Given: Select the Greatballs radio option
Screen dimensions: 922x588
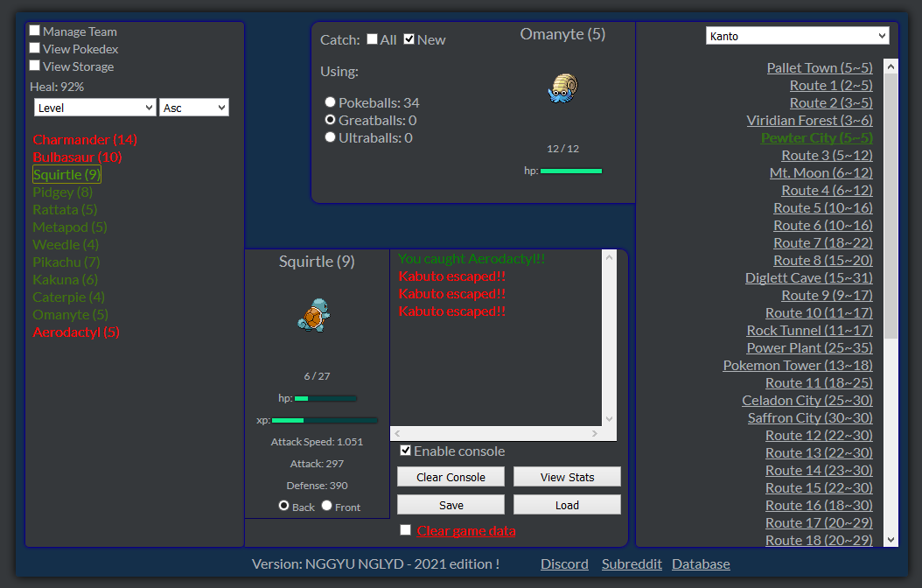Looking at the screenshot, I should tap(330, 120).
